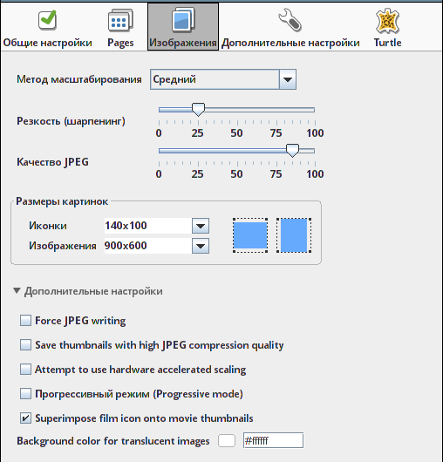The image size is (443, 462).
Task: Click the 0 mark on the Качество JPEG slider
Action: (159, 174)
